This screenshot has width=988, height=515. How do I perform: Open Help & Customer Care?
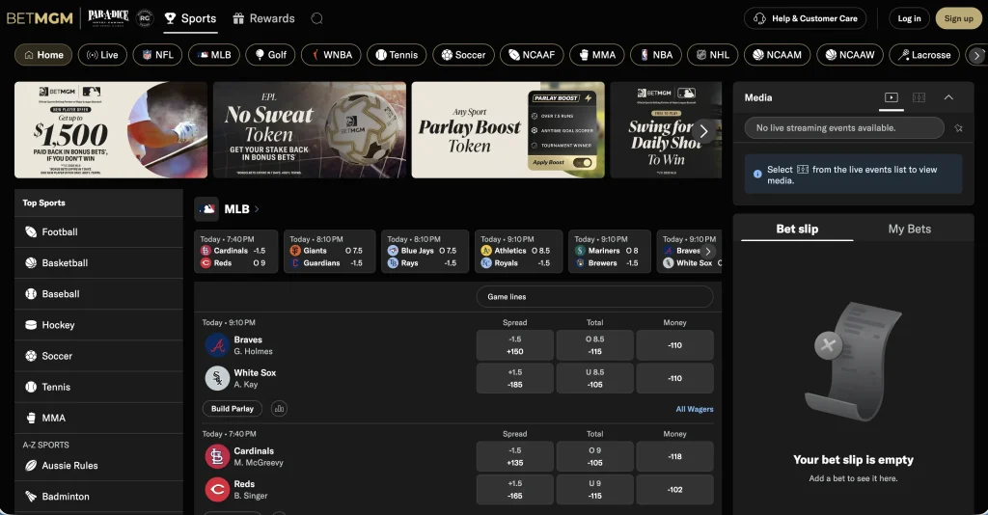click(805, 18)
